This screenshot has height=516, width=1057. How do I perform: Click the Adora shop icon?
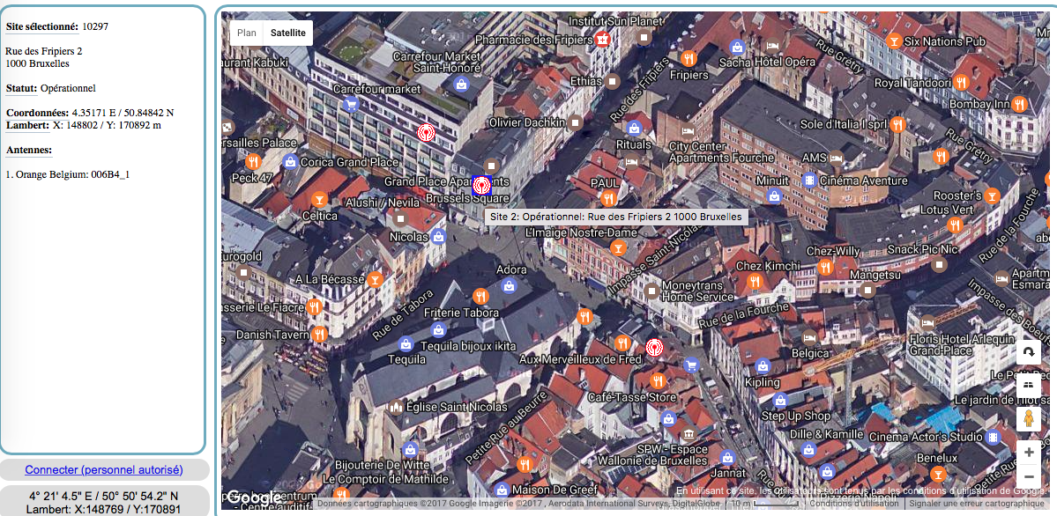(510, 285)
